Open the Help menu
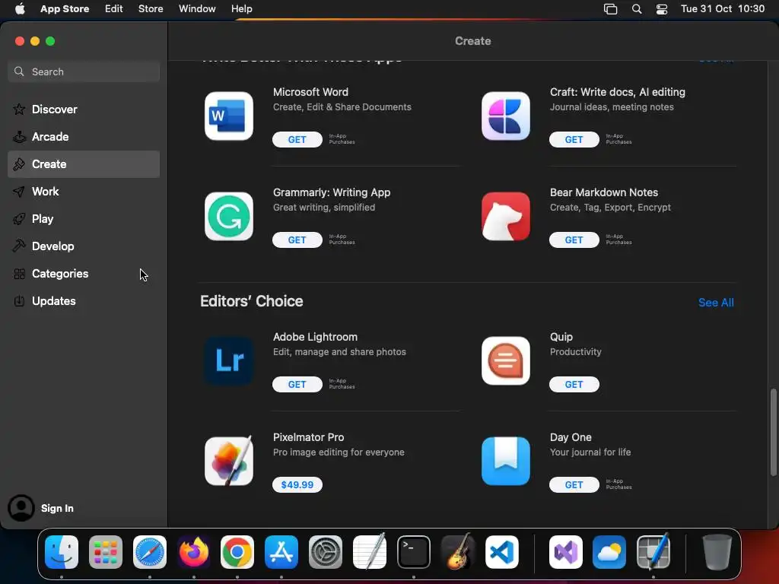 (x=241, y=8)
